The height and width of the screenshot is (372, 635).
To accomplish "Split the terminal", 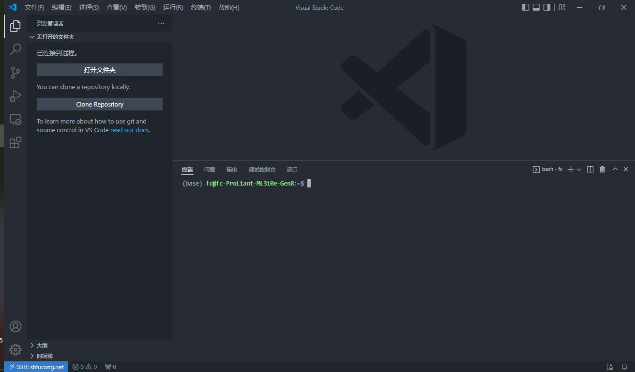I will point(590,169).
